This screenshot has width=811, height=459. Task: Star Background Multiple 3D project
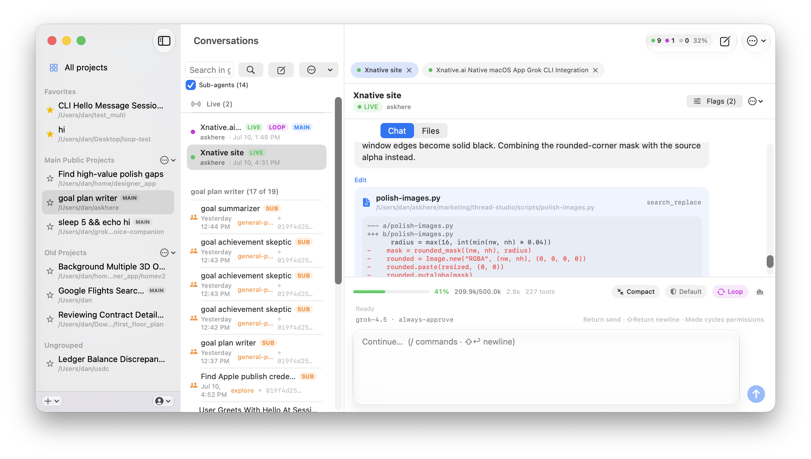[50, 271]
